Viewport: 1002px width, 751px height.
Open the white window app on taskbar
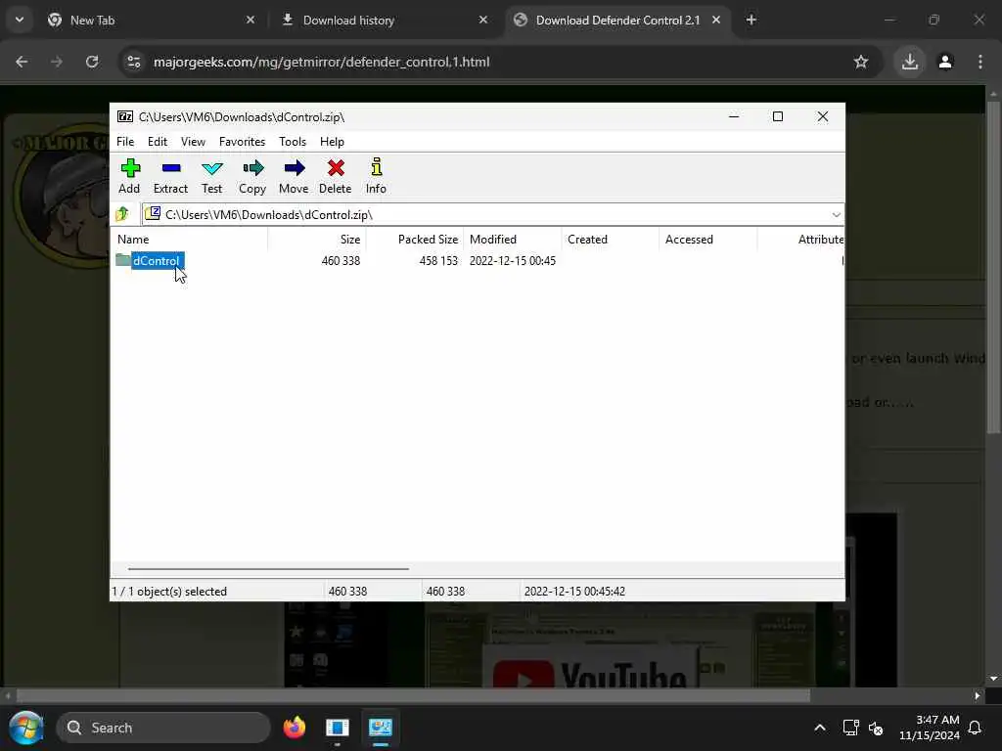[338, 728]
